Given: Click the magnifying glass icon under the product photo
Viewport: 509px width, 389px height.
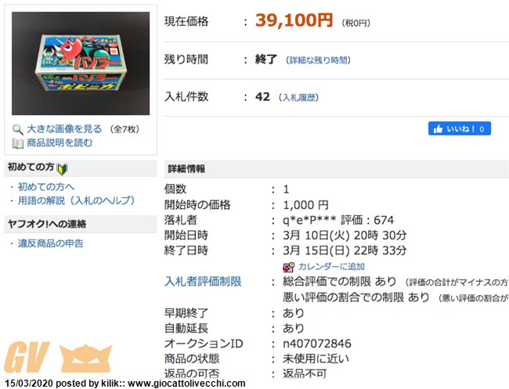Looking at the screenshot, I should tap(17, 129).
